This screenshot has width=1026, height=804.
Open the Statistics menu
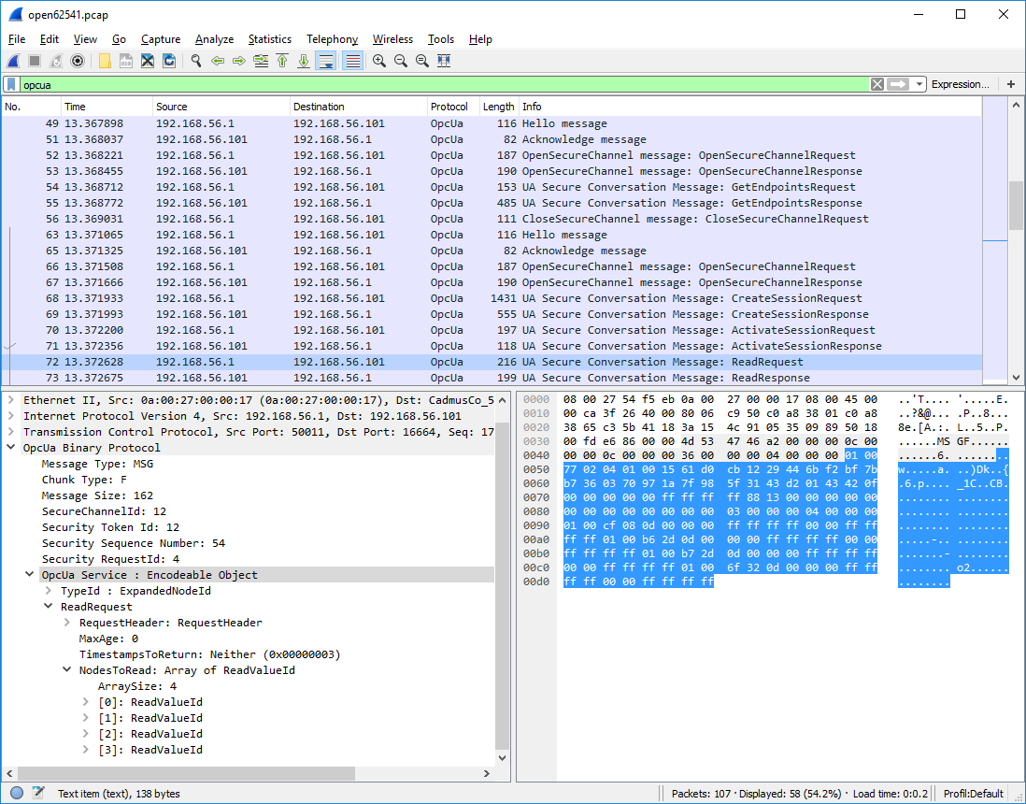click(269, 39)
